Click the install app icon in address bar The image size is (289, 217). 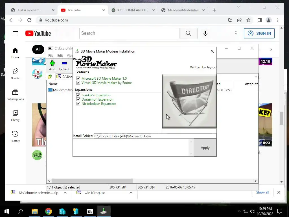(230, 20)
